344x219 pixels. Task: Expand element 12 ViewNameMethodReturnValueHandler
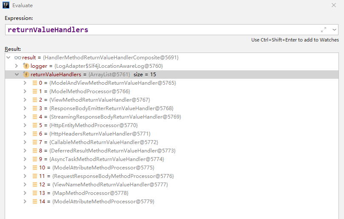25,184
